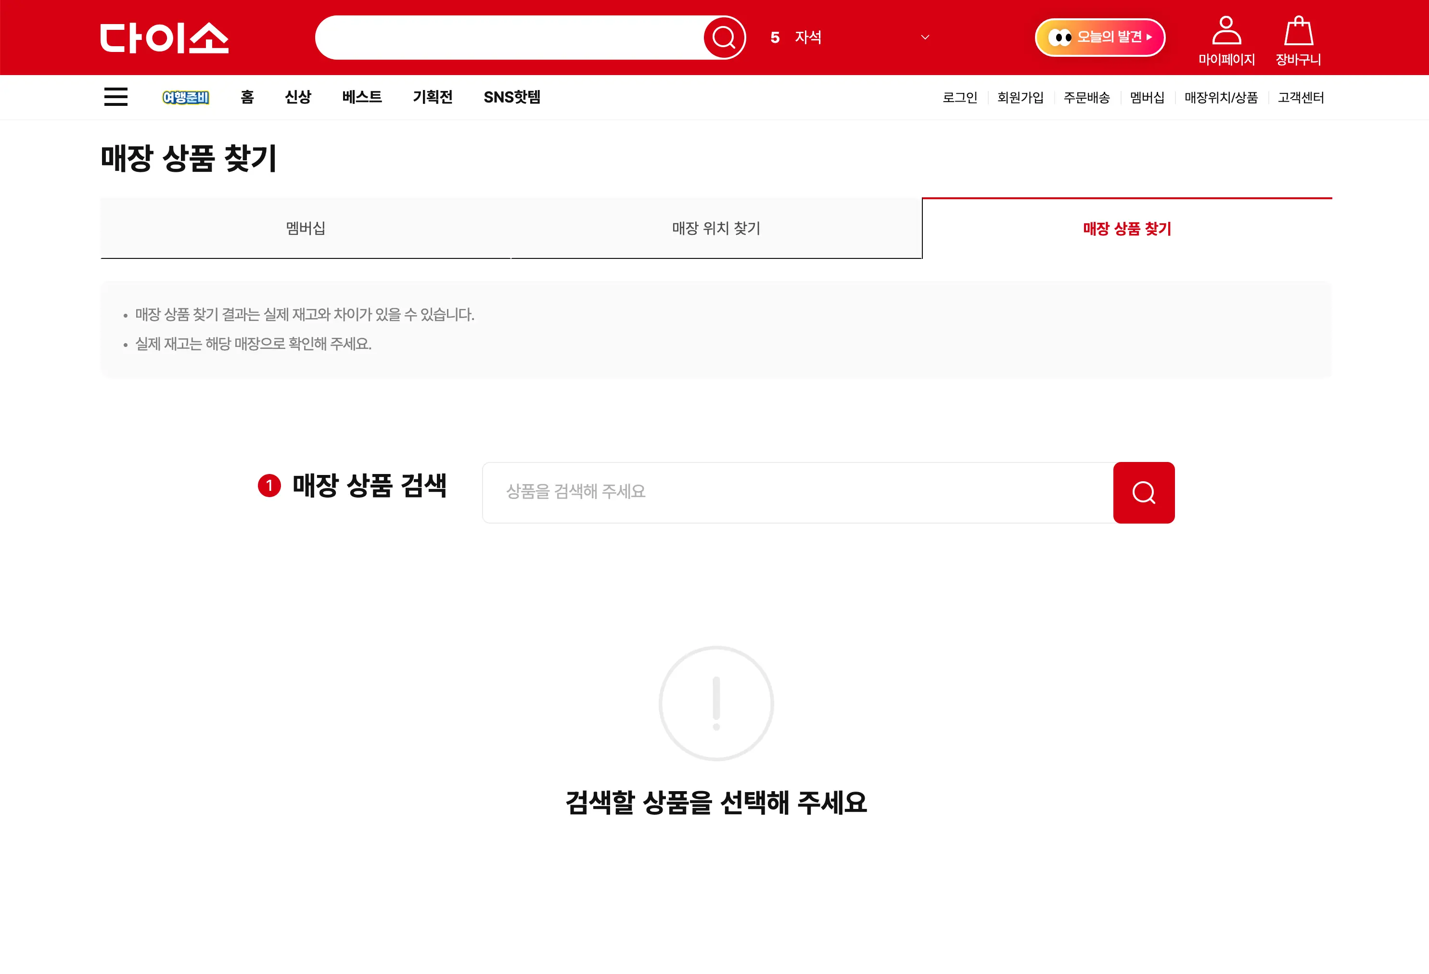
Task: Select 매장 상품 찾기 tab
Action: 1127,228
